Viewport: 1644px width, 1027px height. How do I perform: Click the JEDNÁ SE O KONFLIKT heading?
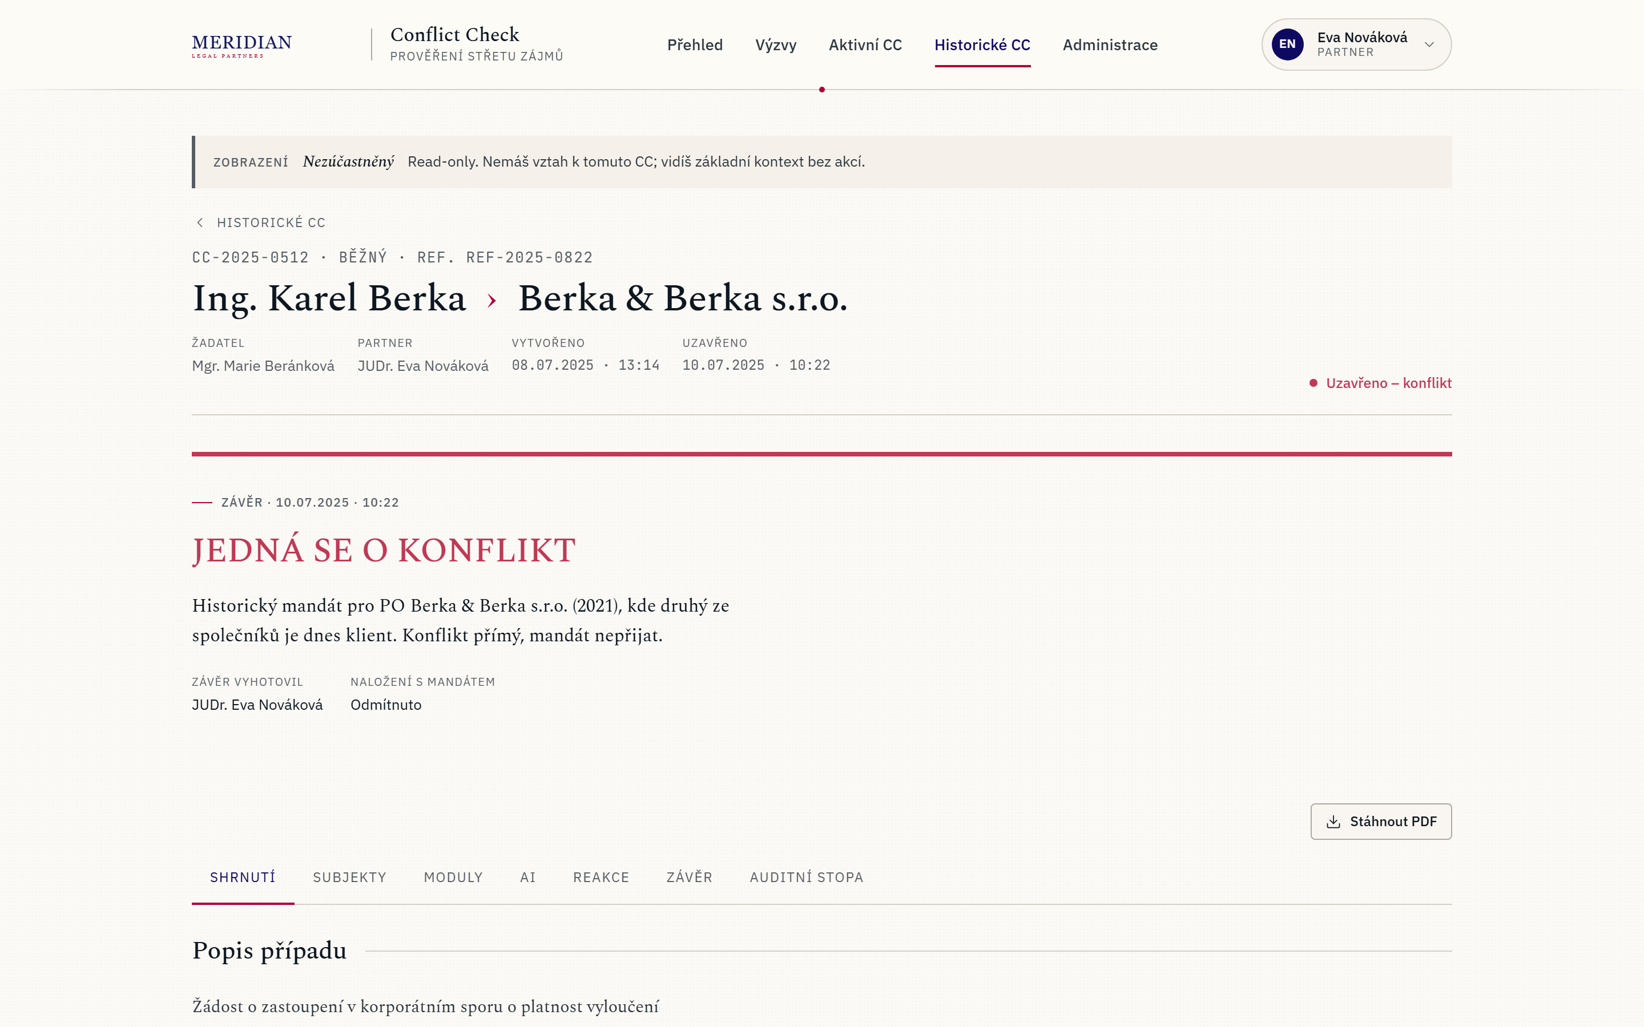[383, 550]
